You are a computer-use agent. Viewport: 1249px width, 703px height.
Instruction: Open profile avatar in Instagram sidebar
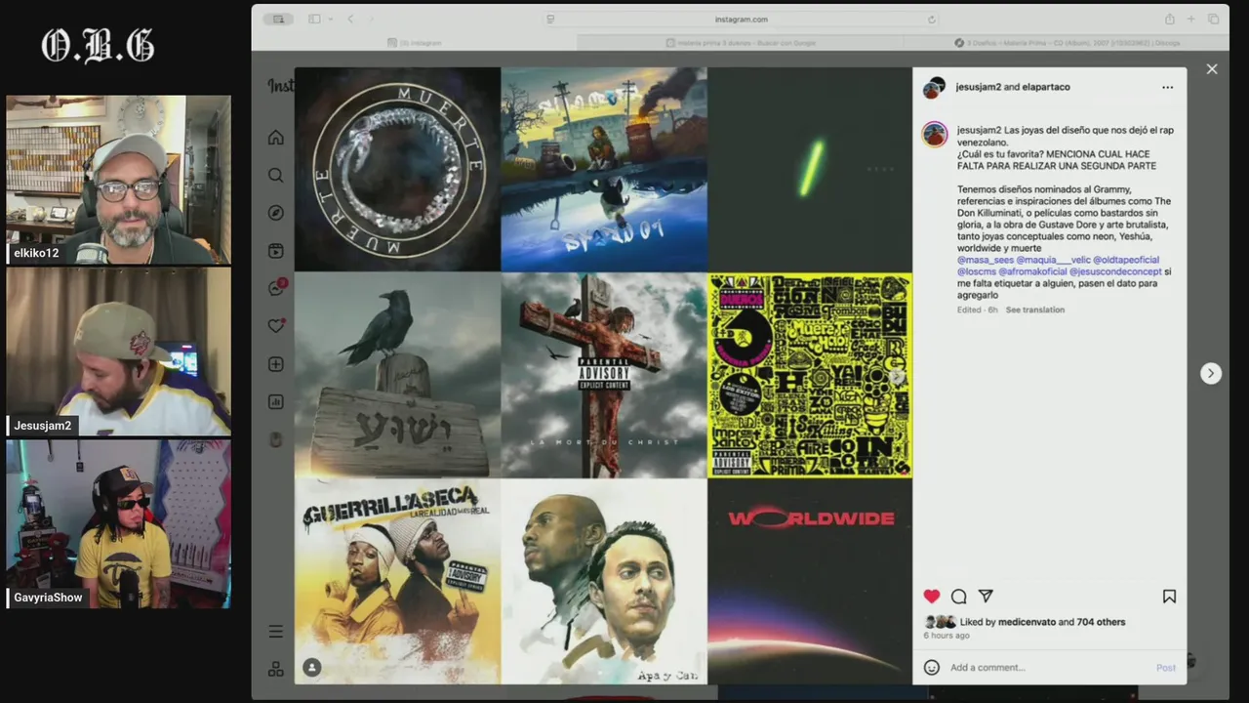pyautogui.click(x=276, y=439)
